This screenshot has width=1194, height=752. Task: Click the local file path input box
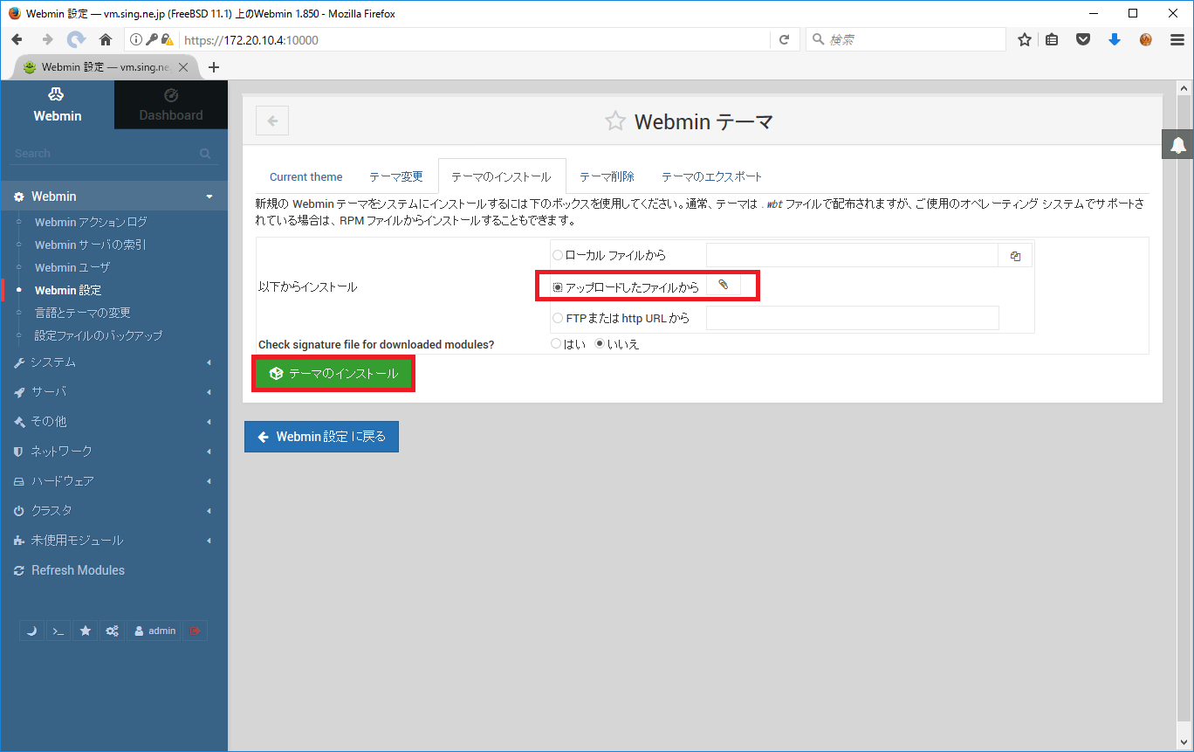point(852,255)
